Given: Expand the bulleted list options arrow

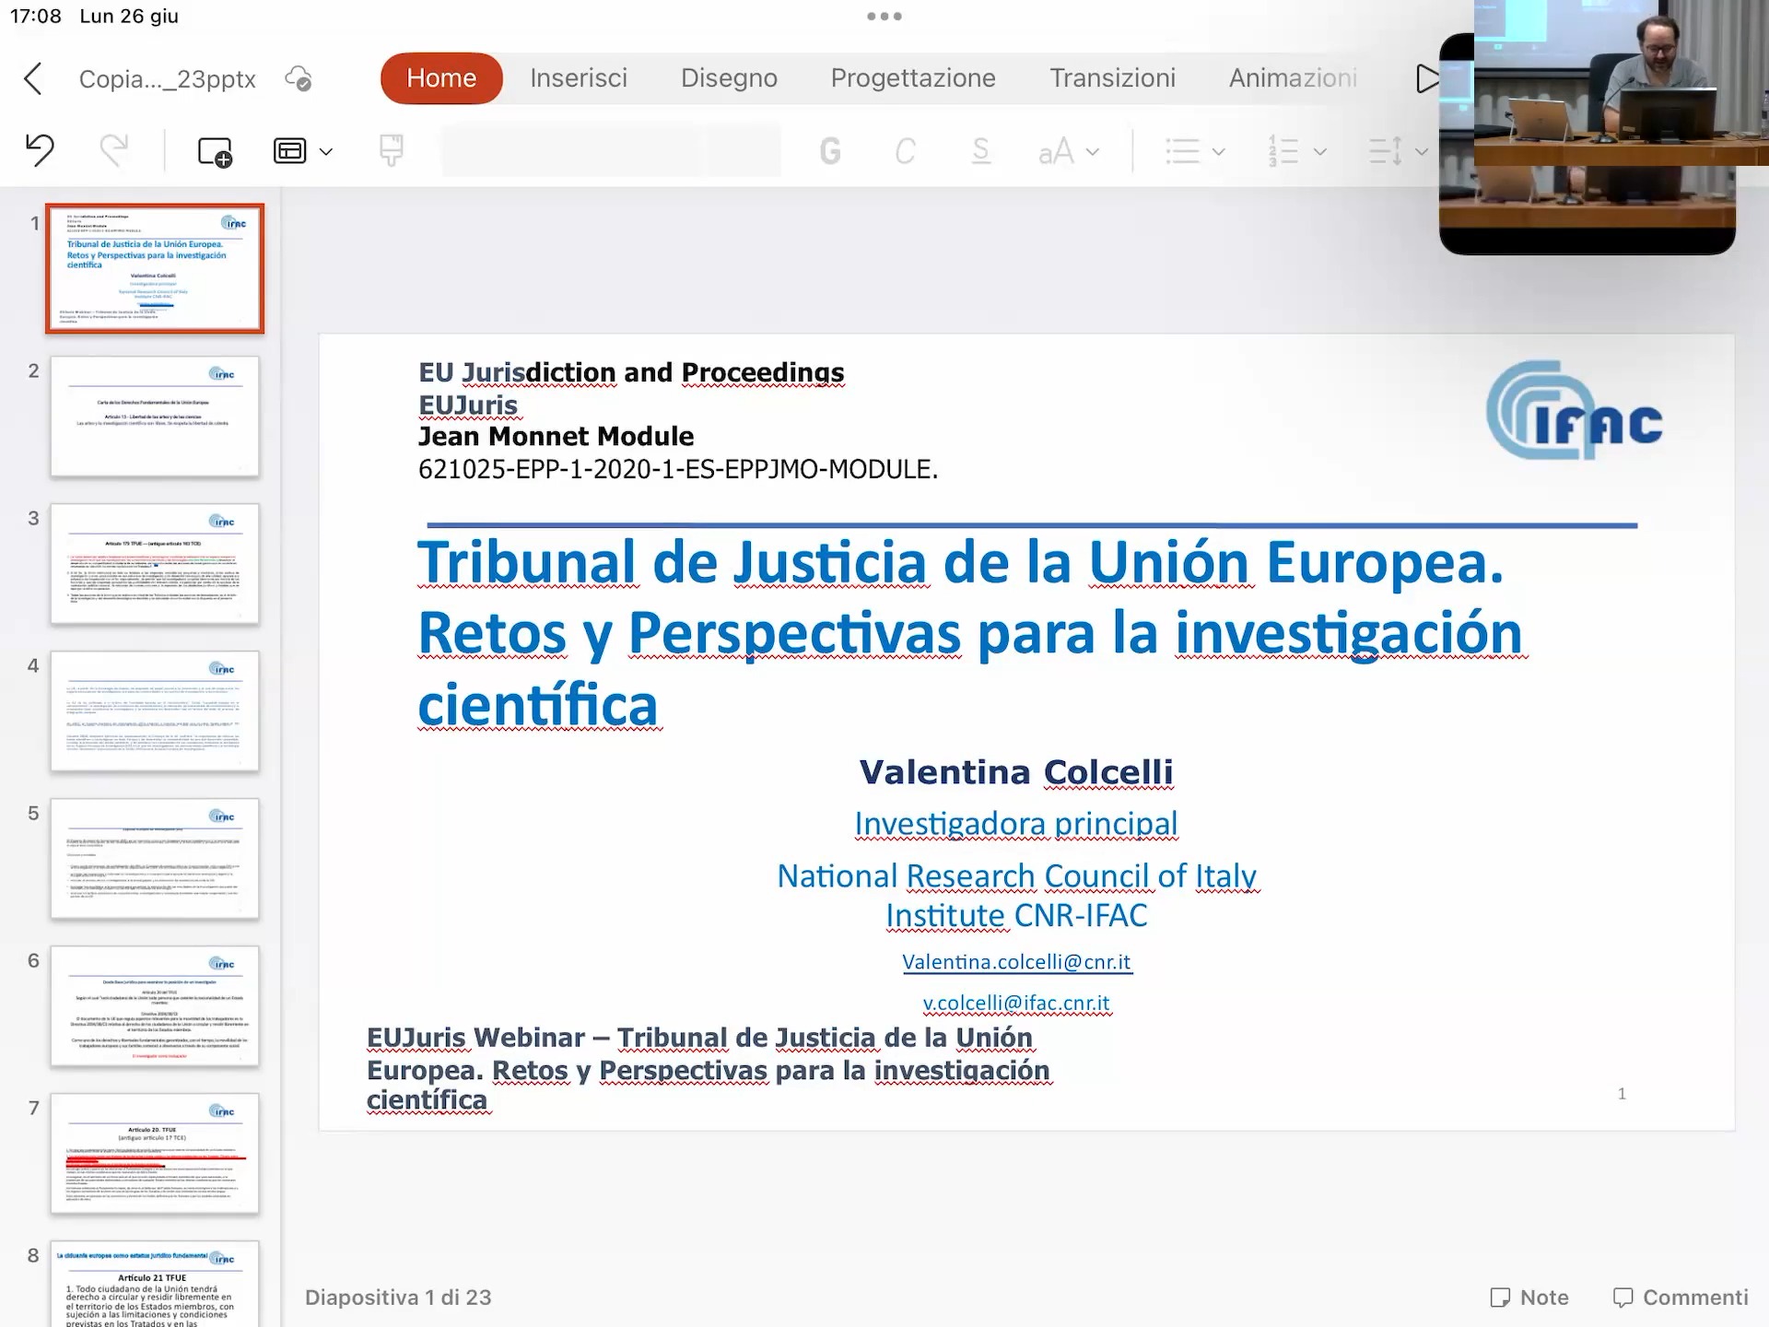Looking at the screenshot, I should coord(1219,151).
